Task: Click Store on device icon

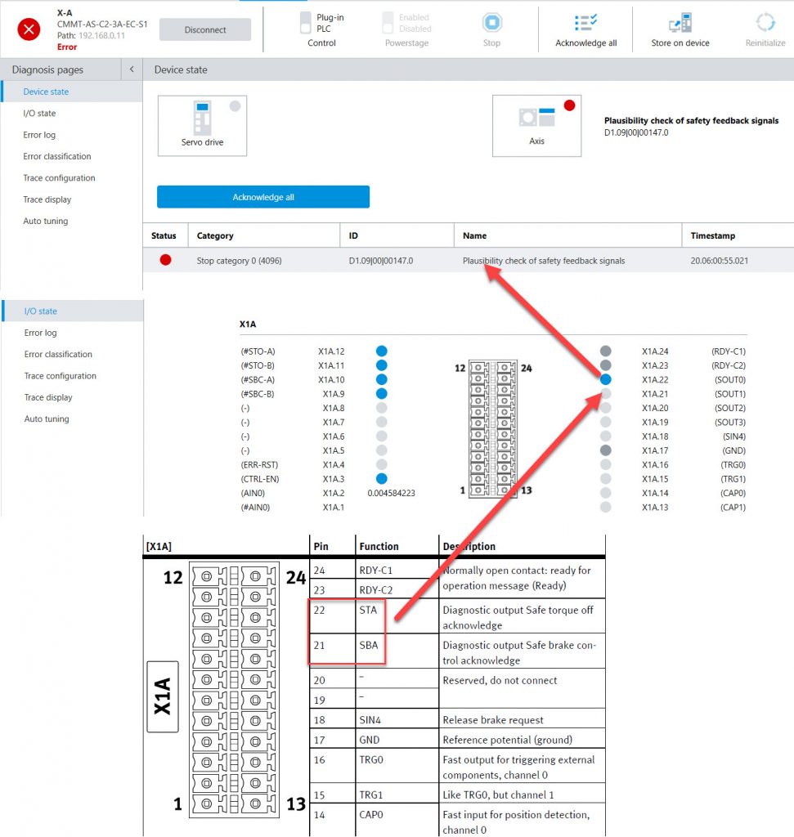Action: coord(680,22)
